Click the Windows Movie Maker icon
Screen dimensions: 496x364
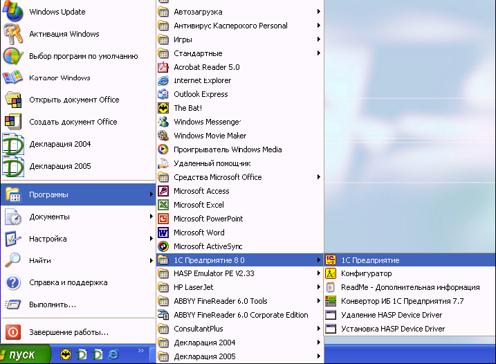point(163,136)
